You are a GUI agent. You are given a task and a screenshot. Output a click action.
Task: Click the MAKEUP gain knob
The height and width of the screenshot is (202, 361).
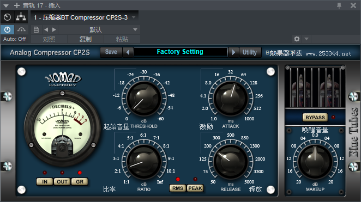315,162
